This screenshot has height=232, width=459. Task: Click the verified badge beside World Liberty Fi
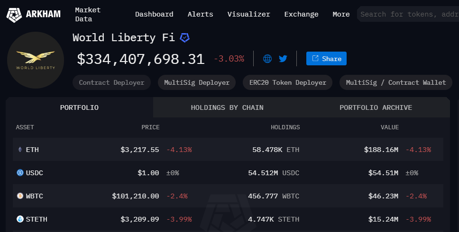click(x=184, y=38)
